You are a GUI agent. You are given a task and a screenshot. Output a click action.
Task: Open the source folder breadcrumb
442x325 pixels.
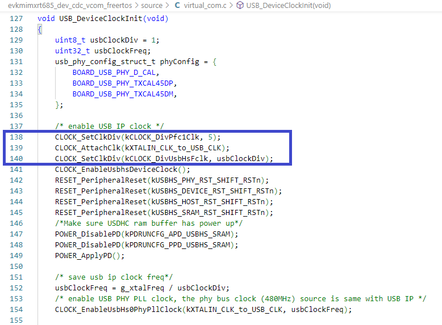[x=152, y=6]
